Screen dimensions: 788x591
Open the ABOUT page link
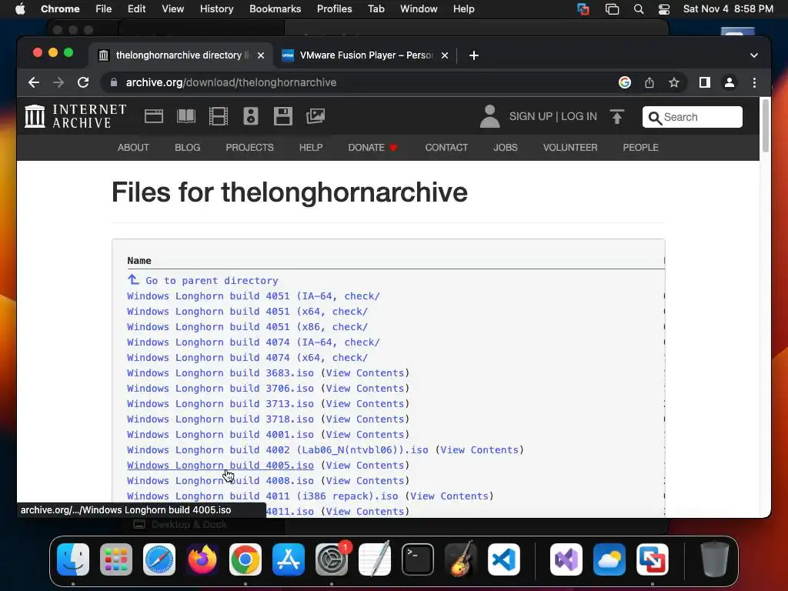click(133, 147)
